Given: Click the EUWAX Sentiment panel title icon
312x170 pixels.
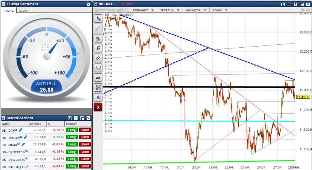Looking at the screenshot, I should (3, 4).
